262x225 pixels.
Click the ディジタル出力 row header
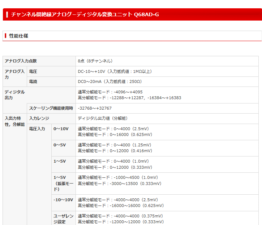point(15,95)
